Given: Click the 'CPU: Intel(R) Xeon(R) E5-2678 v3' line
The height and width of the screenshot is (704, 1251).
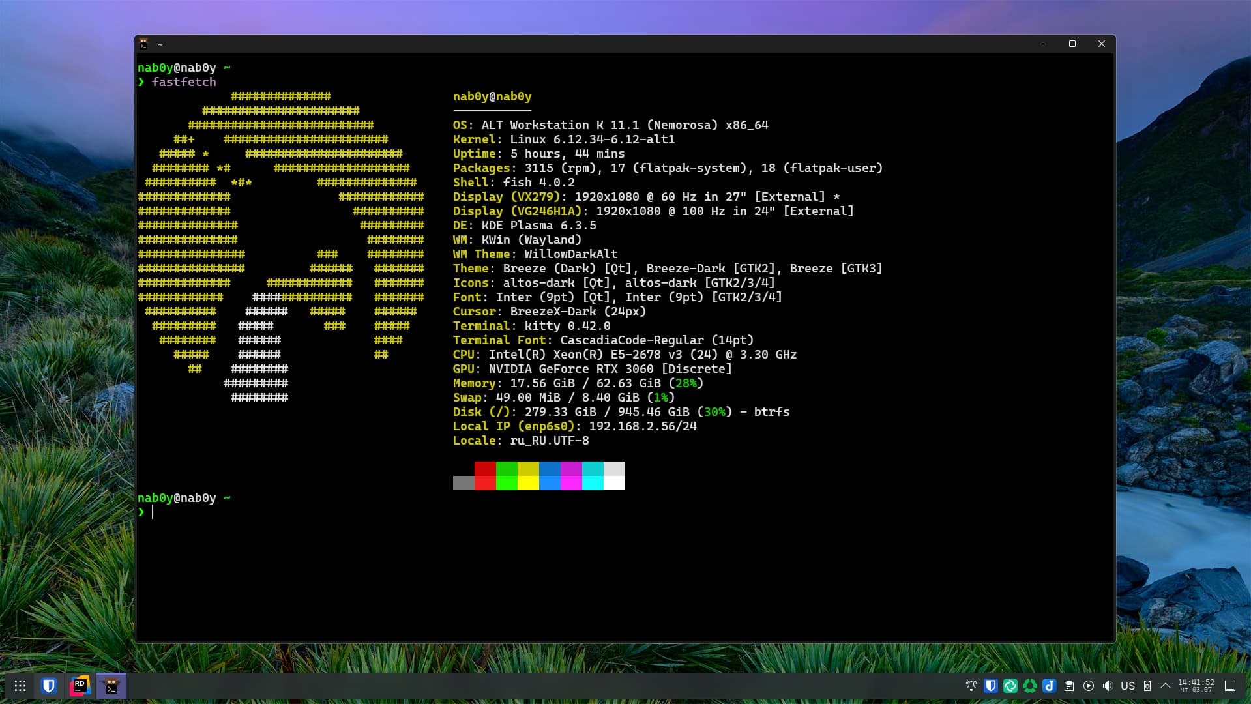Looking at the screenshot, I should coord(625,355).
